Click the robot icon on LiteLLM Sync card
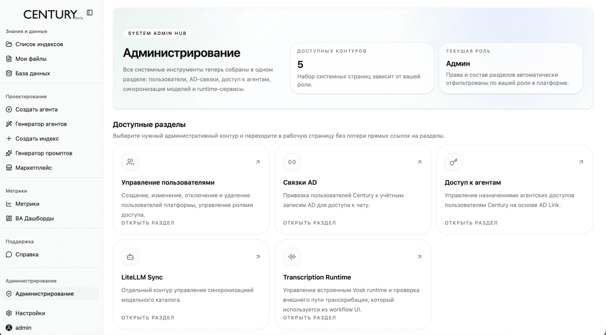The width and height of the screenshot is (606, 335). point(130,256)
